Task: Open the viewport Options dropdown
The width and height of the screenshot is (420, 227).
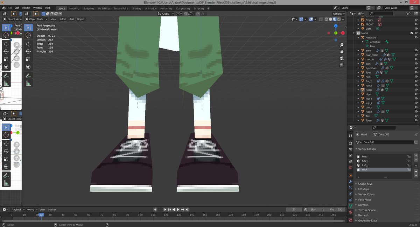Action: coord(338,14)
